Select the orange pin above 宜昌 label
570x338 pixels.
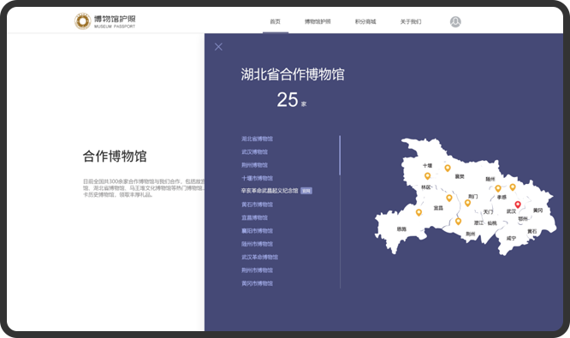(x=449, y=198)
